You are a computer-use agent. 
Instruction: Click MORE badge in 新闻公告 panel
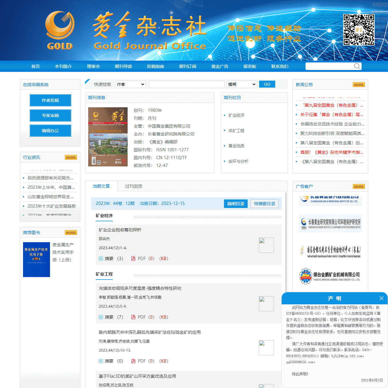pos(359,85)
